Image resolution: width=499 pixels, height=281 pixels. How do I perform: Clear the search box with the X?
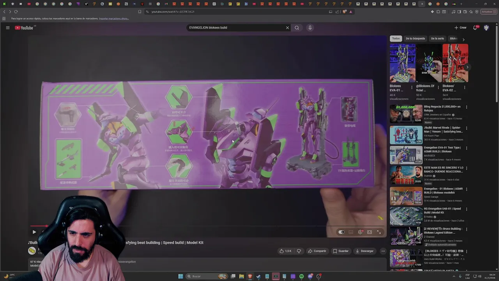(x=287, y=28)
